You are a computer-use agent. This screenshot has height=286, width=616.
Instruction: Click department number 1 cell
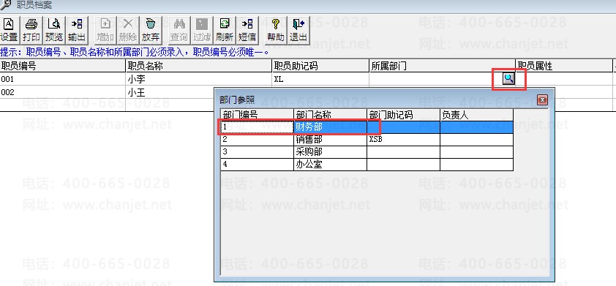(x=257, y=127)
